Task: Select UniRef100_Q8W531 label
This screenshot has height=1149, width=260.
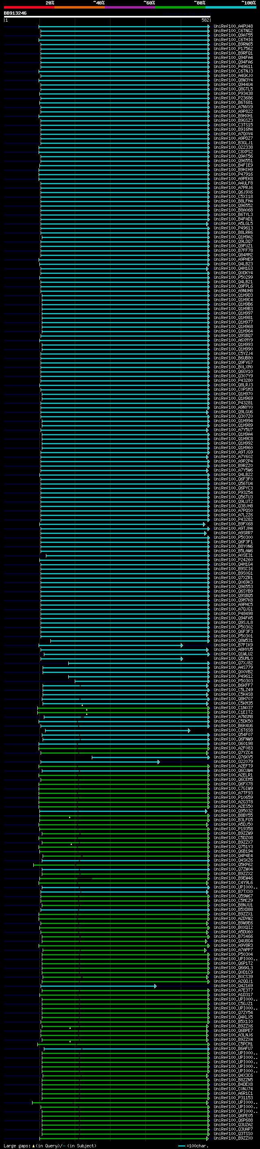Action: pos(233,640)
